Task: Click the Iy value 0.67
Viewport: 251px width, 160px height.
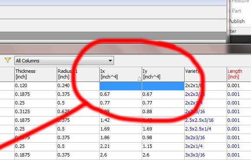Action: pos(163,95)
